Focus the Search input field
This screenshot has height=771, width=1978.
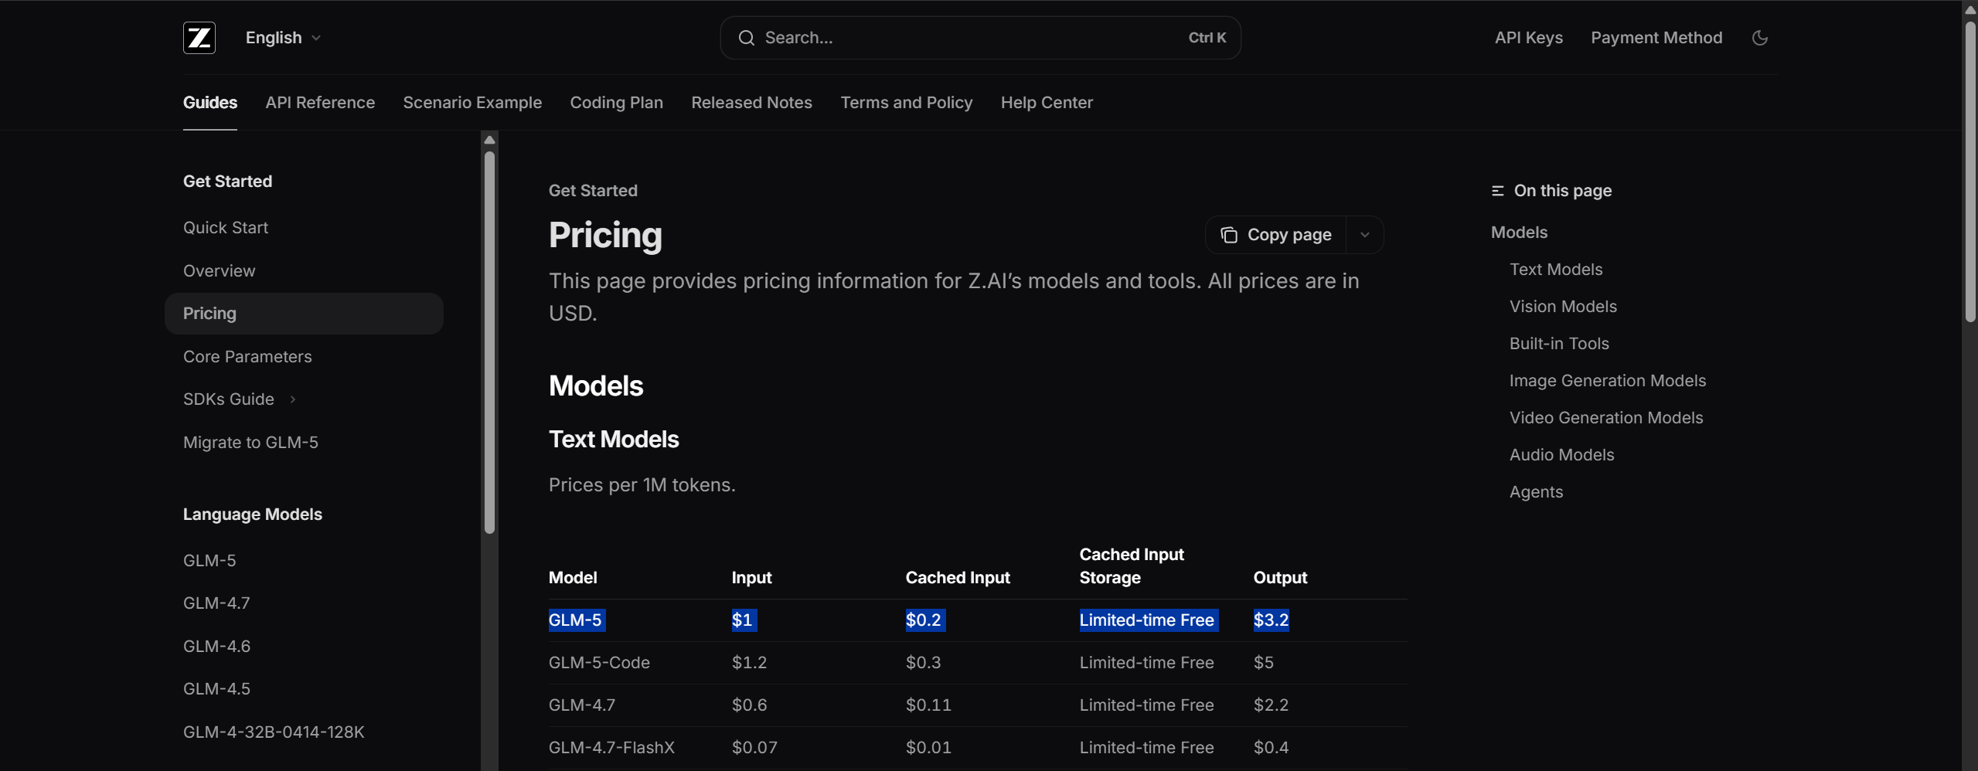click(966, 38)
